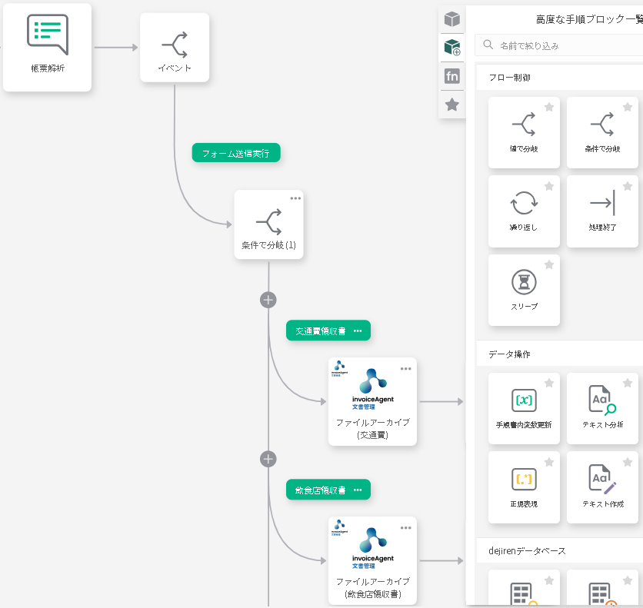
Task: Toggle favorite star on 値で分岐 block
Action: 549,108
